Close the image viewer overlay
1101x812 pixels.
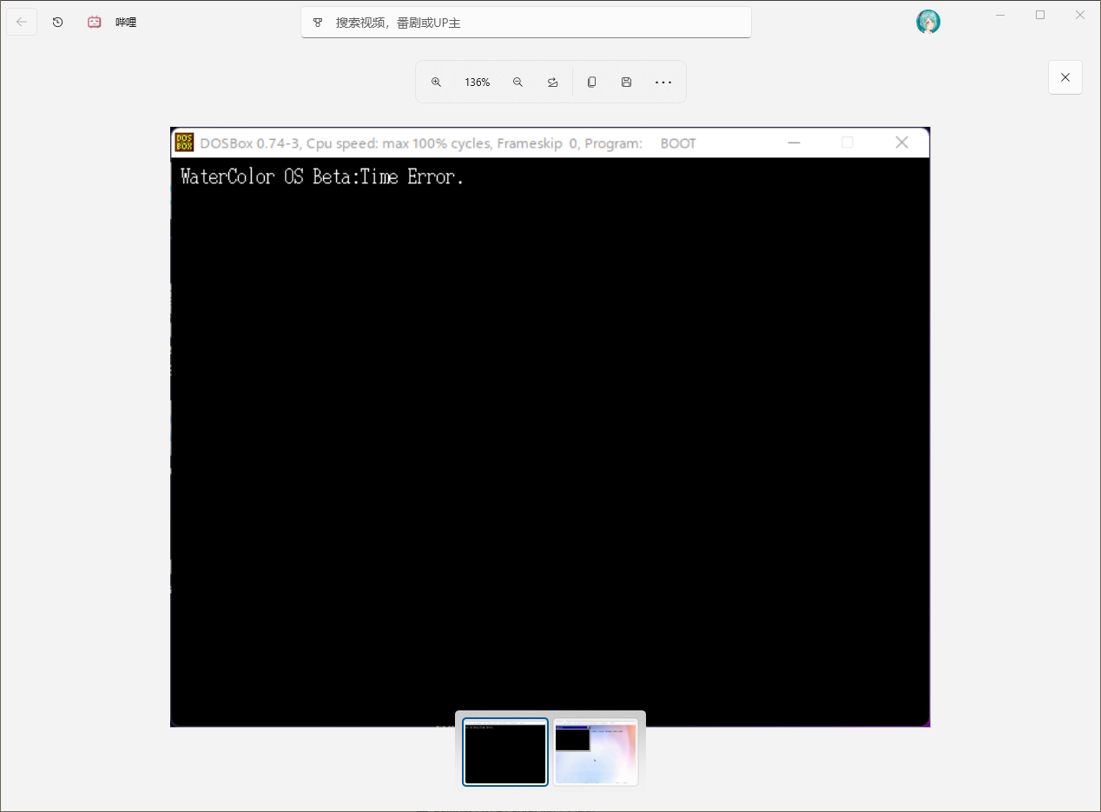tap(1065, 77)
